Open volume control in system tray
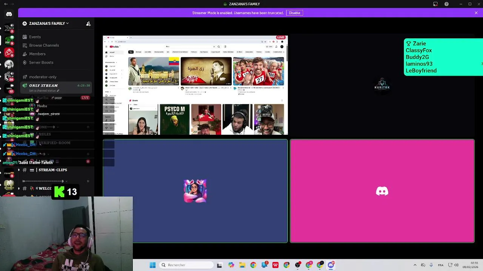The width and height of the screenshot is (483, 271). [456, 265]
